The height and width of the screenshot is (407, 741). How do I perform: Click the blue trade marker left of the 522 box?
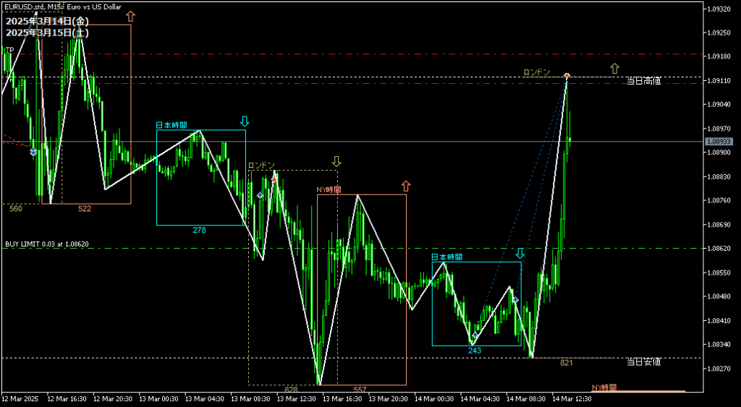click(x=33, y=152)
